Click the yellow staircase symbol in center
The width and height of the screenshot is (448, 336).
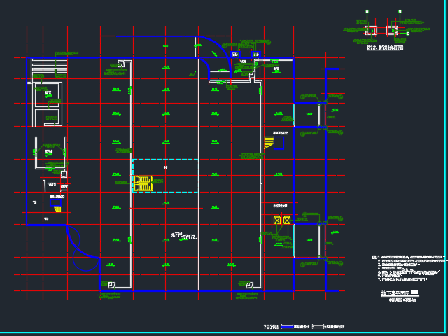(143, 183)
